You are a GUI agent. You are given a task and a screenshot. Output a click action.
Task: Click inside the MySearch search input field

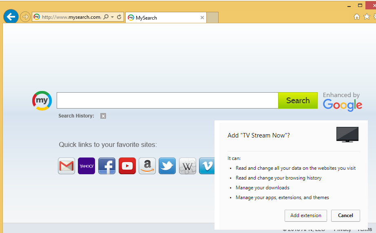click(x=167, y=100)
